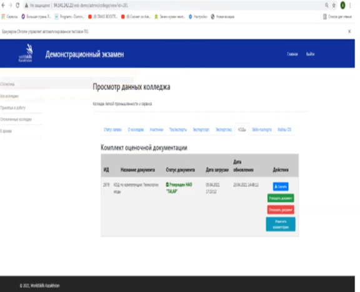Viewport: 360px width, 292px height.
Task: Open the Участники tab
Action: click(x=156, y=129)
